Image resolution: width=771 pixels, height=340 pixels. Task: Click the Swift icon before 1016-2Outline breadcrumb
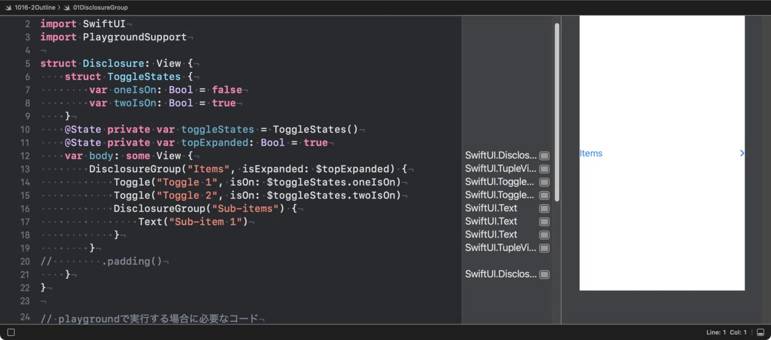(8, 8)
